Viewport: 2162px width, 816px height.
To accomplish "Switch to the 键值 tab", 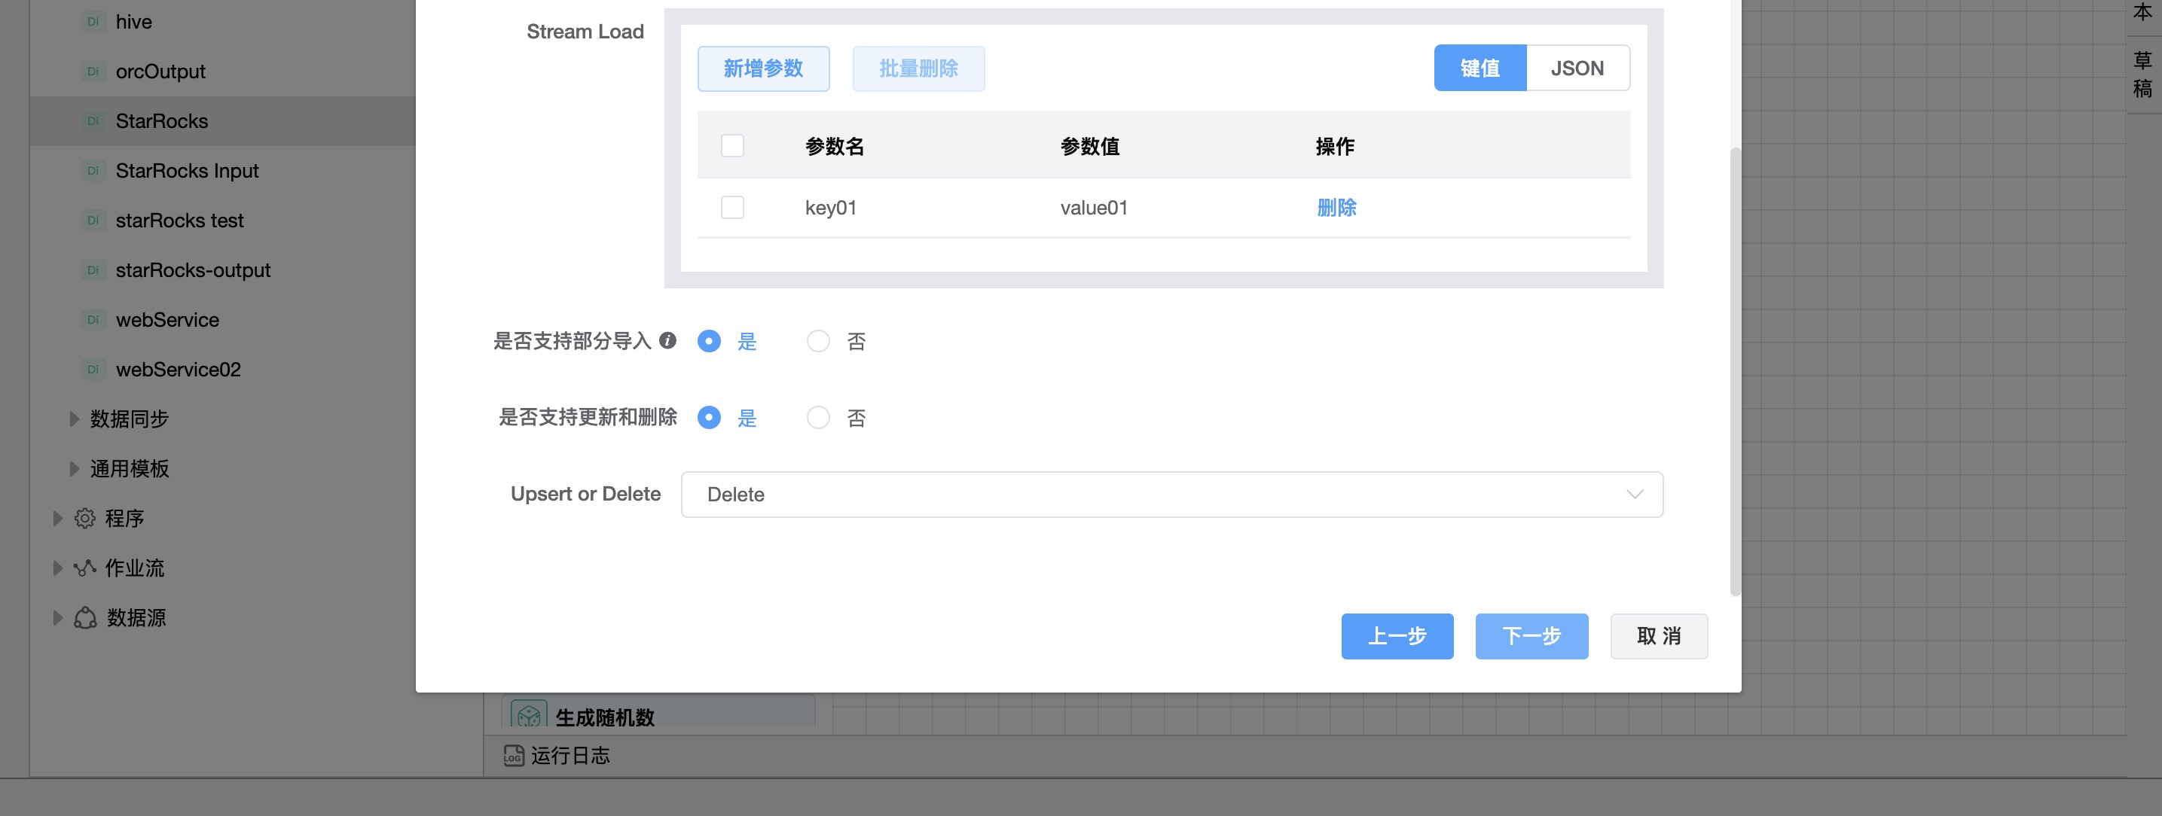I will click(1479, 68).
